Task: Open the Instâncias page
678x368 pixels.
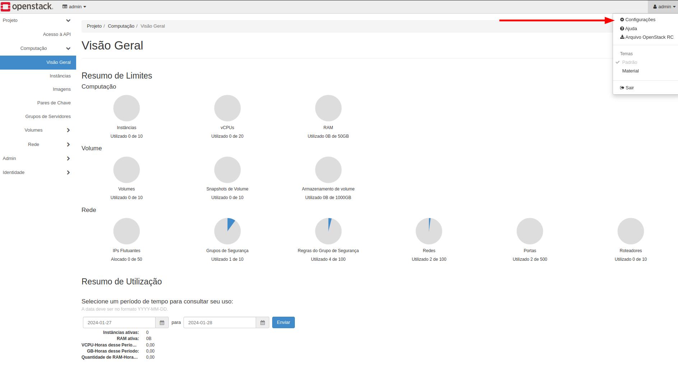Action: pos(60,76)
